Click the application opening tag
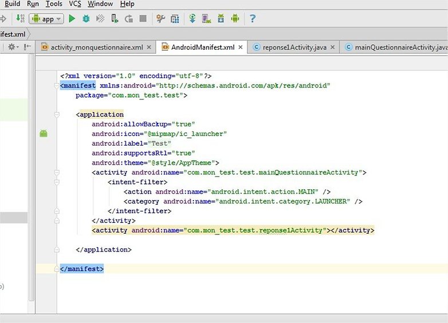The image size is (448, 323). pyautogui.click(x=100, y=114)
